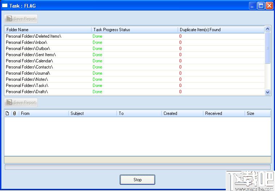Click the scroll down arrow of folder list
This screenshot has height=191, width=275.
[x=267, y=92]
